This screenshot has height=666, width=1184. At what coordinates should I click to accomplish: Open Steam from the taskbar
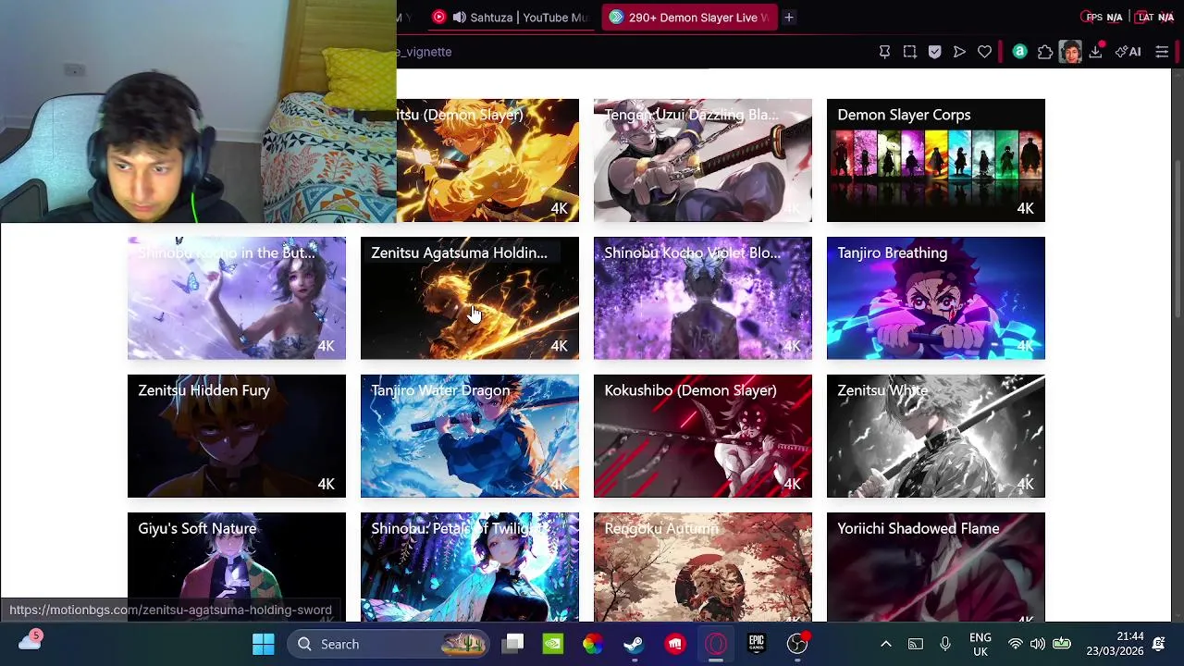pos(634,644)
